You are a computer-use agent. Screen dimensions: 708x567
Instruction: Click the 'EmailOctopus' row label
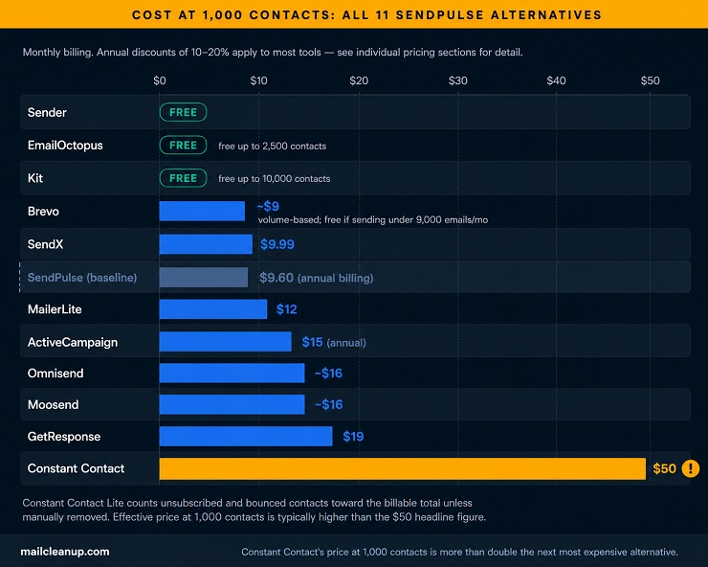click(65, 146)
